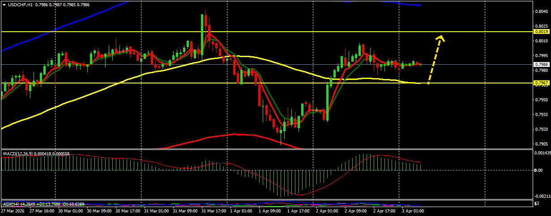Click the 2 Apr 01:00 time label

point(327,211)
